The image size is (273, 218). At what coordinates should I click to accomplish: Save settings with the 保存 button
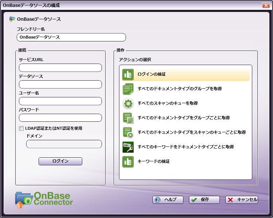click(204, 200)
